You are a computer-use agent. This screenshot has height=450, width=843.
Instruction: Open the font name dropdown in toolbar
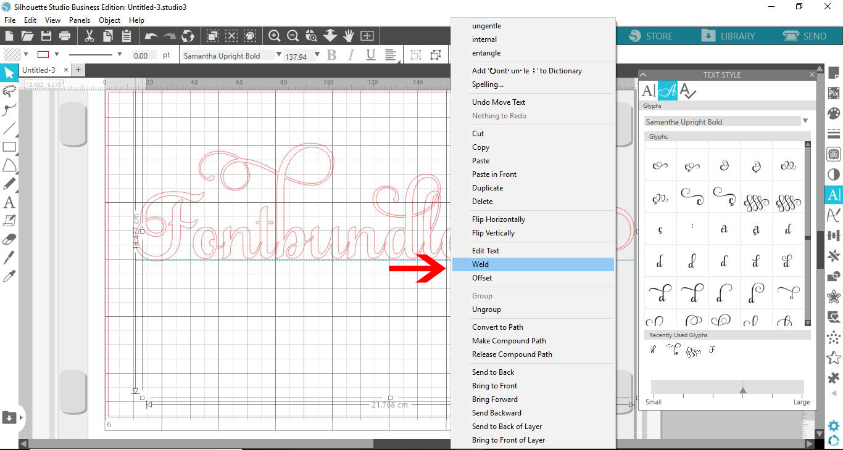click(279, 55)
